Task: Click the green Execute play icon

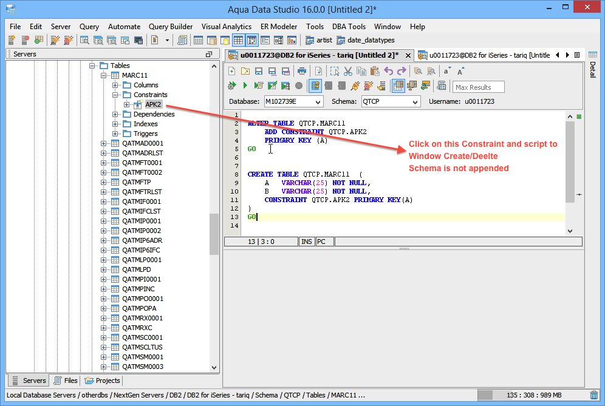Action: coord(245,86)
